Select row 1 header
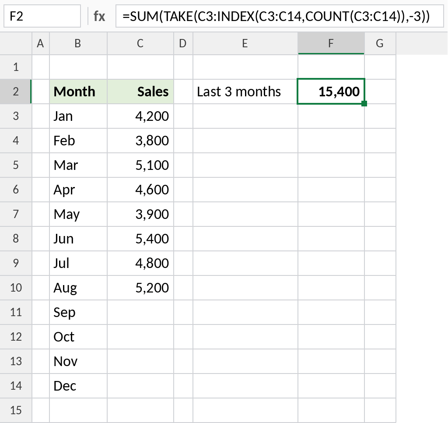This screenshot has width=448, height=423. point(16,67)
